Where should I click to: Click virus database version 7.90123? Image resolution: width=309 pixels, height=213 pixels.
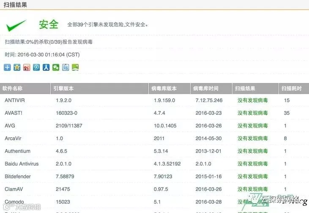point(163,176)
